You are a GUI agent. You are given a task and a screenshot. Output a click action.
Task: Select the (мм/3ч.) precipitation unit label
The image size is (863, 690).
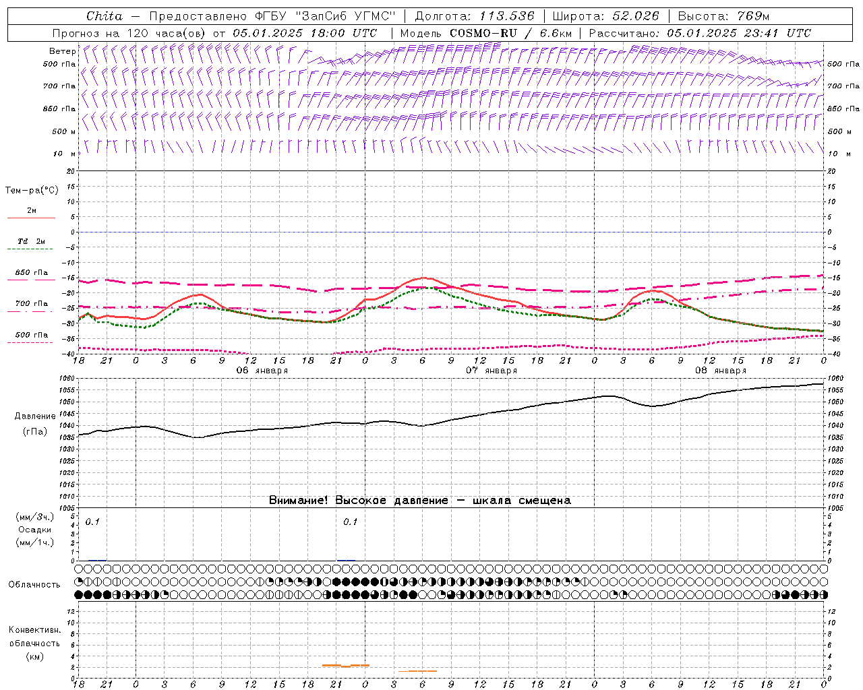pyautogui.click(x=35, y=517)
